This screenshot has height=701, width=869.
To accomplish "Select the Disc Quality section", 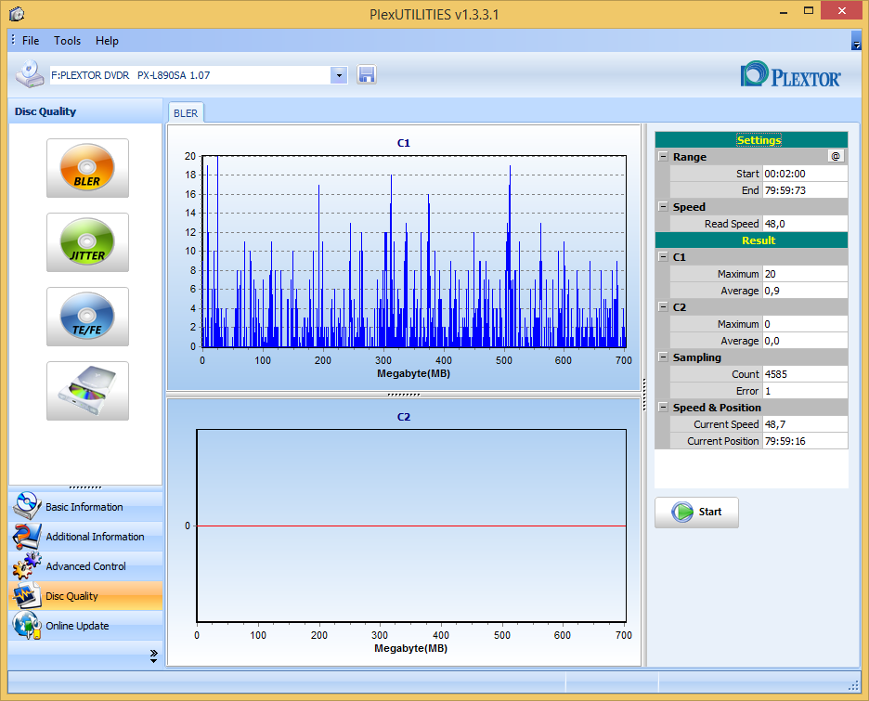I will coord(86,596).
